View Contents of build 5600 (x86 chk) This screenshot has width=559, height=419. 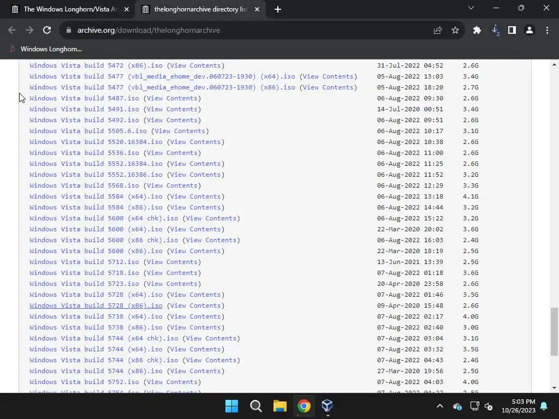(x=211, y=240)
